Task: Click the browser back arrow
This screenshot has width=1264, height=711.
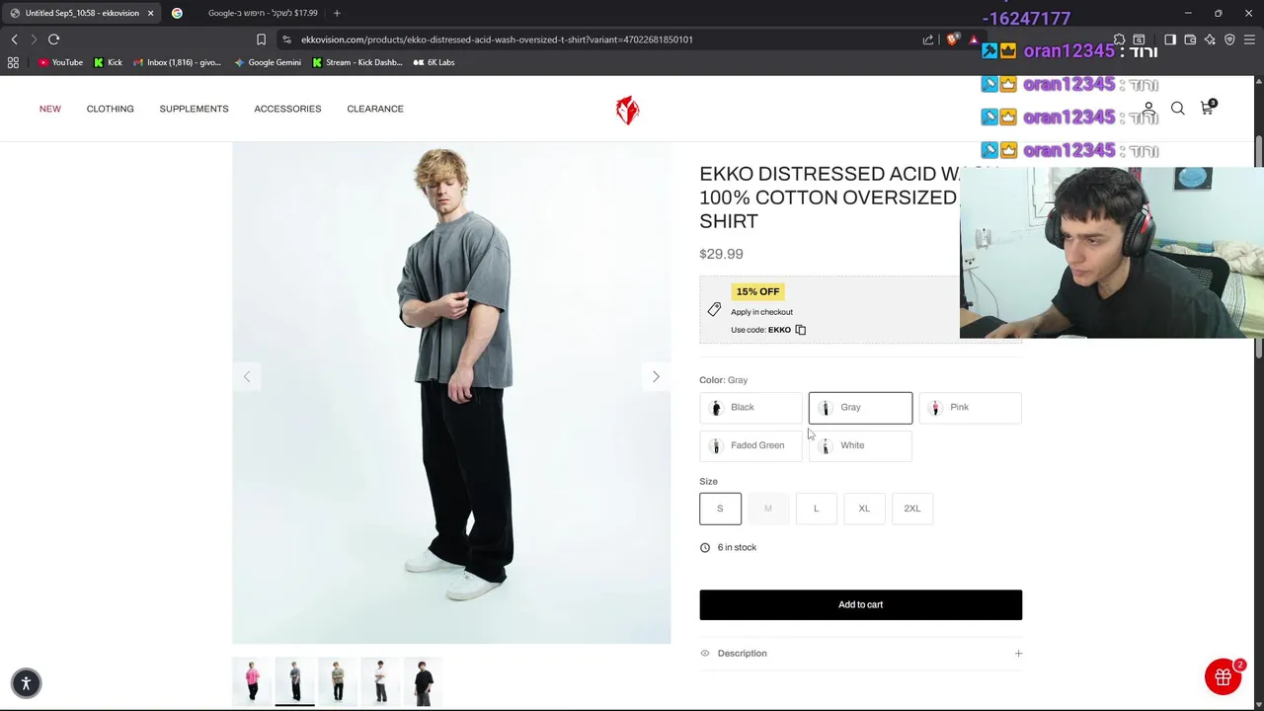Action: [x=14, y=39]
